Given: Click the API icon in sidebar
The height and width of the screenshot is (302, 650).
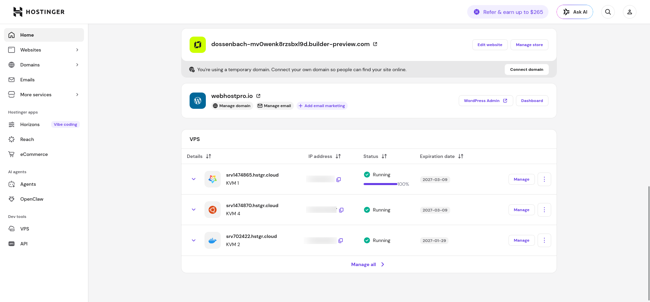Looking at the screenshot, I should click(x=12, y=244).
